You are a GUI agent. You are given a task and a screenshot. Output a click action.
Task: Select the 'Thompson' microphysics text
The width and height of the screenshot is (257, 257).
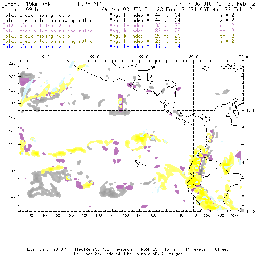(x=123, y=249)
